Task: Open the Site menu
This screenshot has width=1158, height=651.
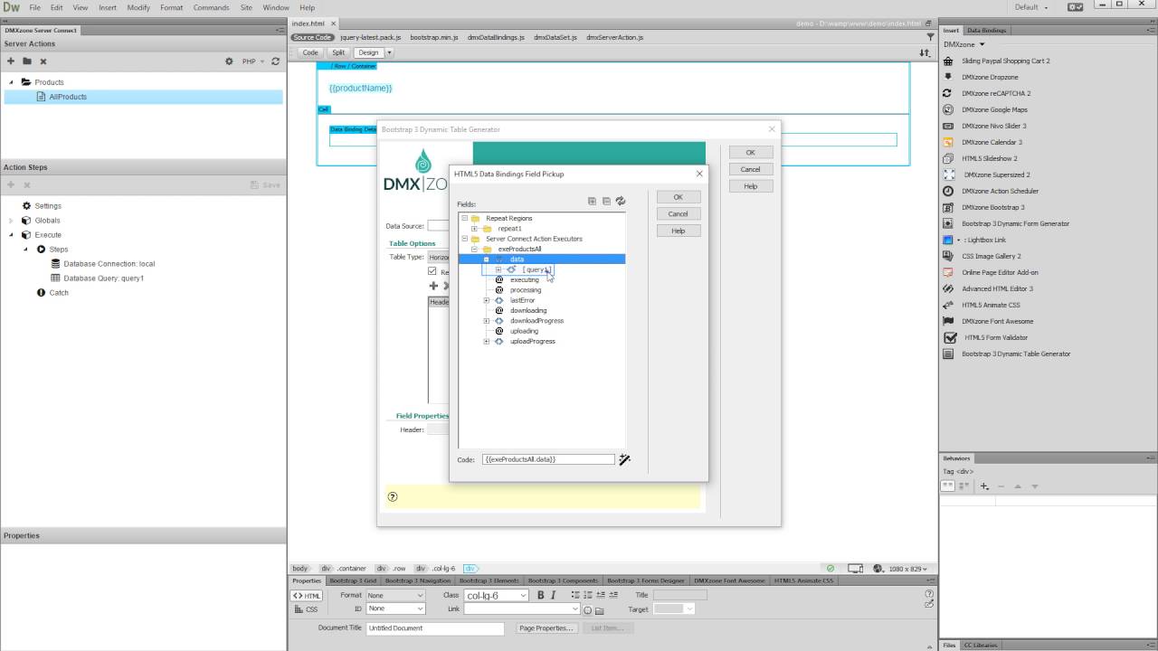Action: (x=246, y=7)
